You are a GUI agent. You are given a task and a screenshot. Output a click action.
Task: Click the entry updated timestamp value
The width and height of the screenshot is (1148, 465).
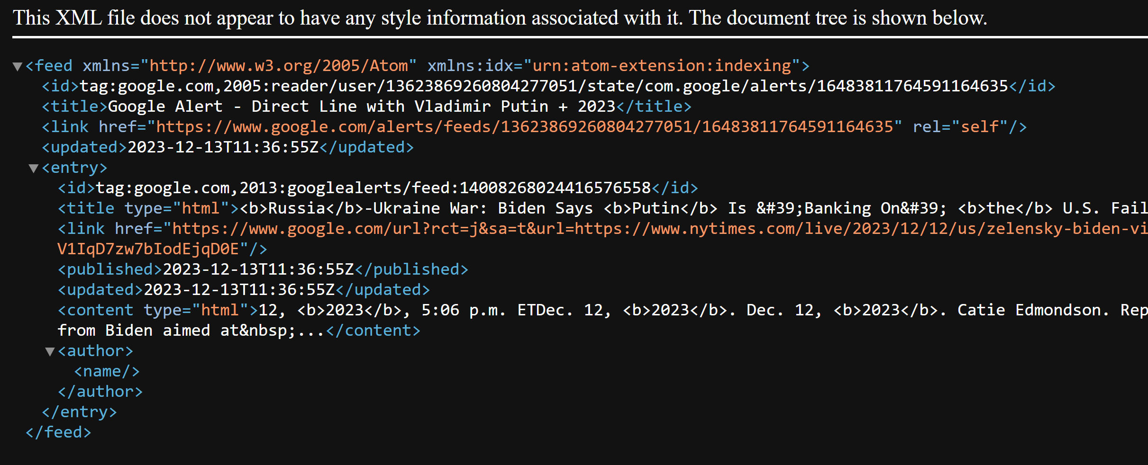point(239,290)
